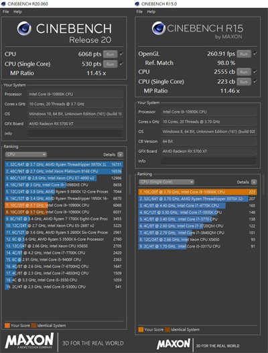Select rank 3 Xeon E7-4890 v2 row in R20
The height and width of the screenshot is (353, 268).
pos(64,178)
